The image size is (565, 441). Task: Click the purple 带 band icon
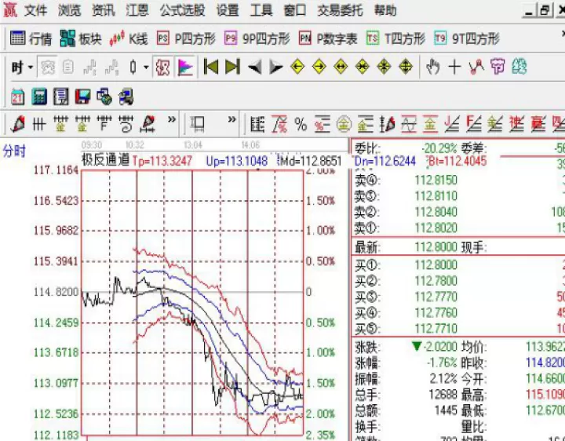point(498,67)
